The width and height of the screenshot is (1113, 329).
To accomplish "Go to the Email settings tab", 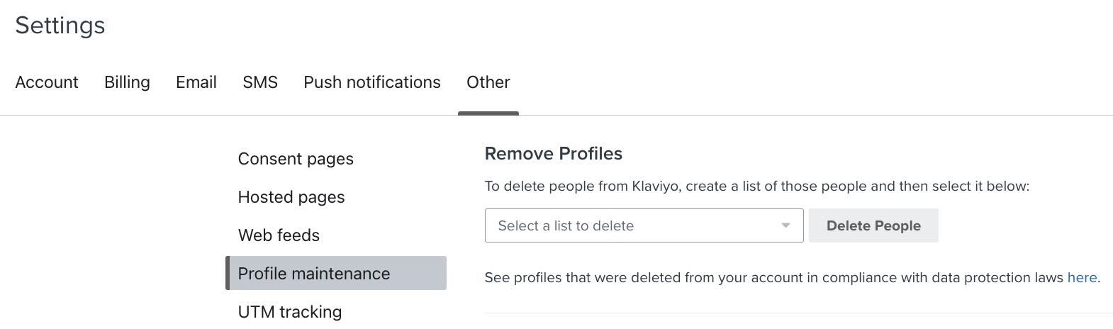I will click(x=196, y=82).
